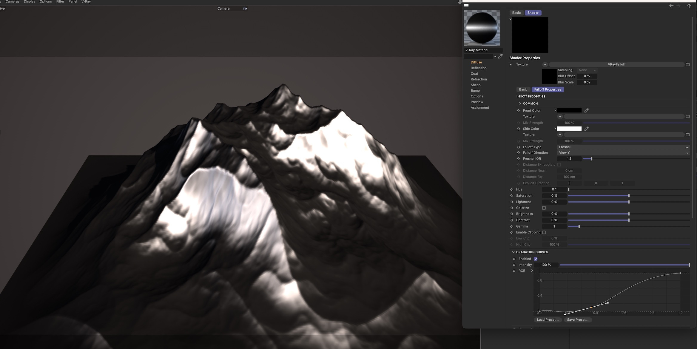Browse file for Side Color texture
Screen dimensions: 697x349
pyautogui.click(x=687, y=135)
